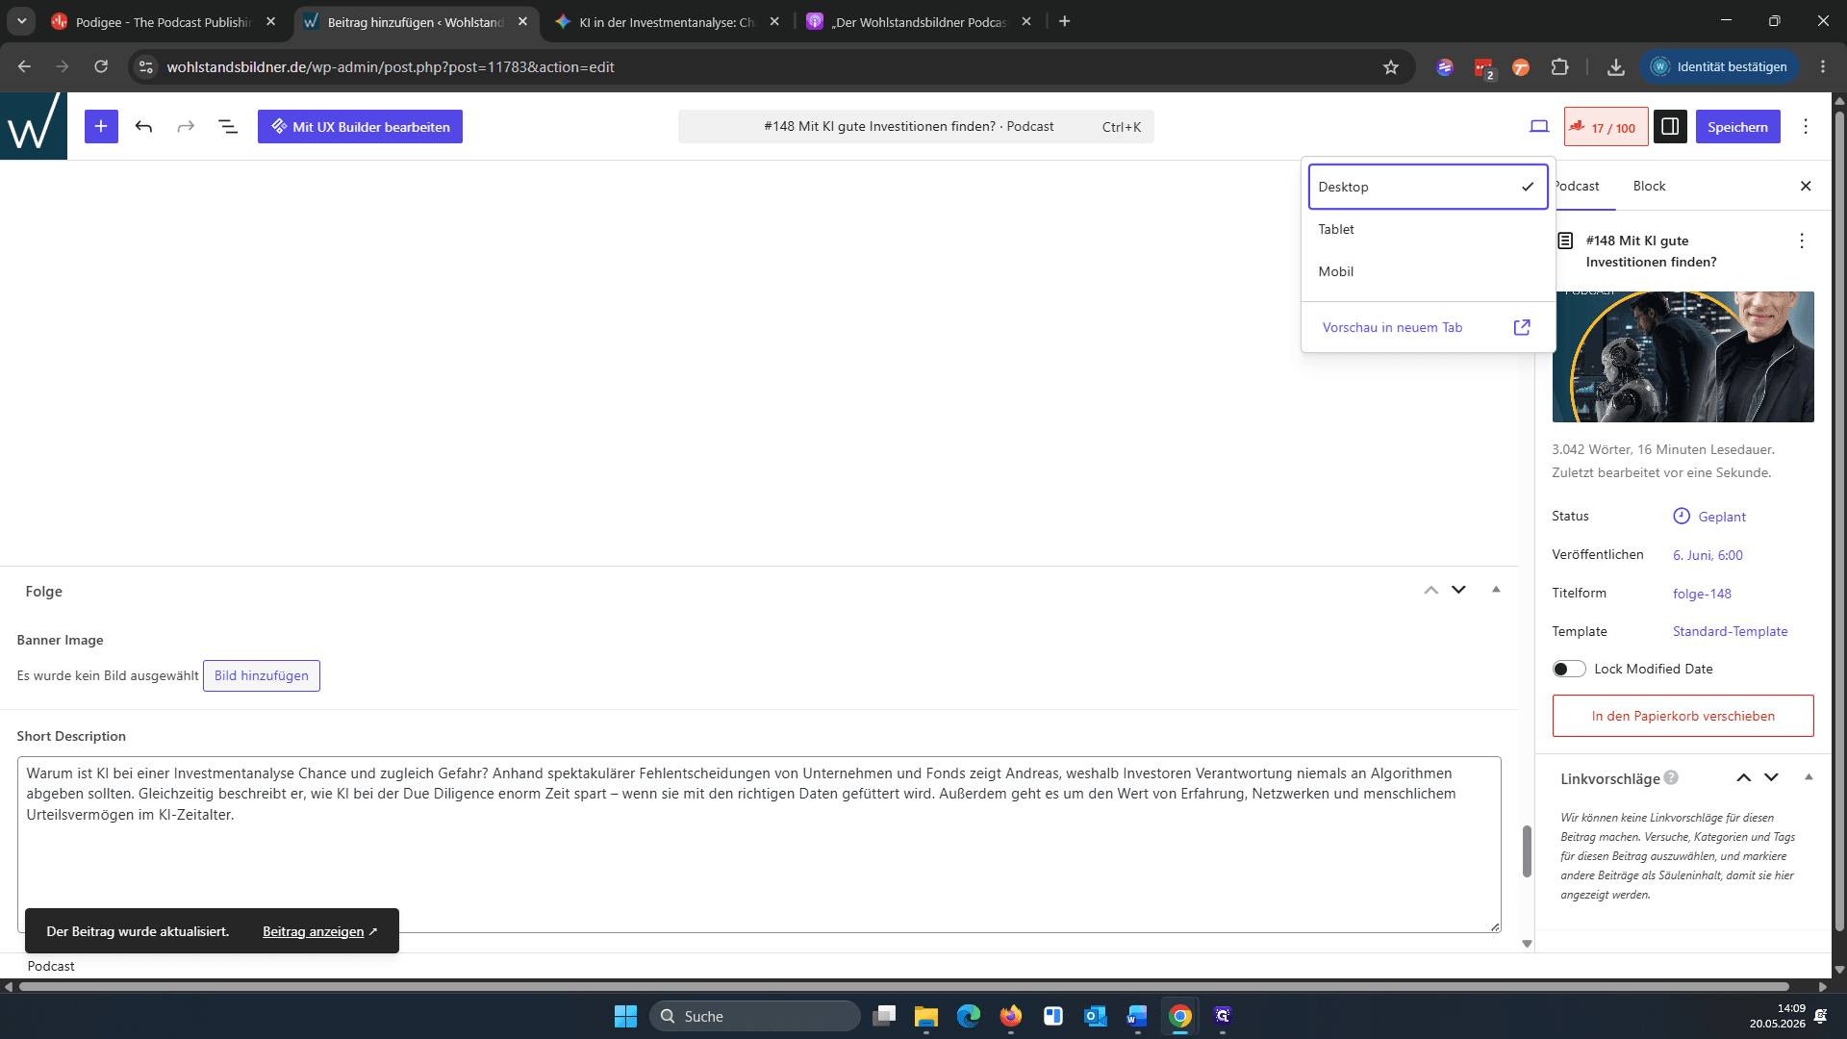Screen dimensions: 1847x1039
Task: Open Firefox from the taskbar
Action: coord(1010,1016)
